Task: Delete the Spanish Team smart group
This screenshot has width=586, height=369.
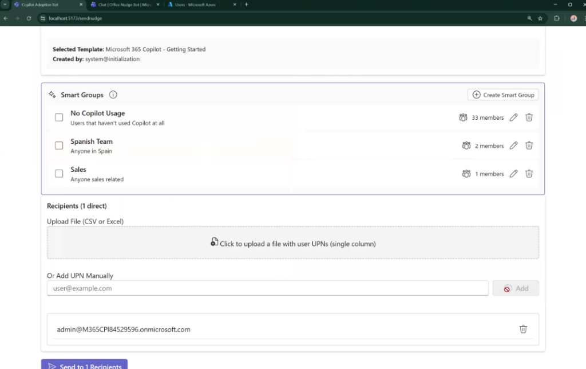Action: (529, 146)
